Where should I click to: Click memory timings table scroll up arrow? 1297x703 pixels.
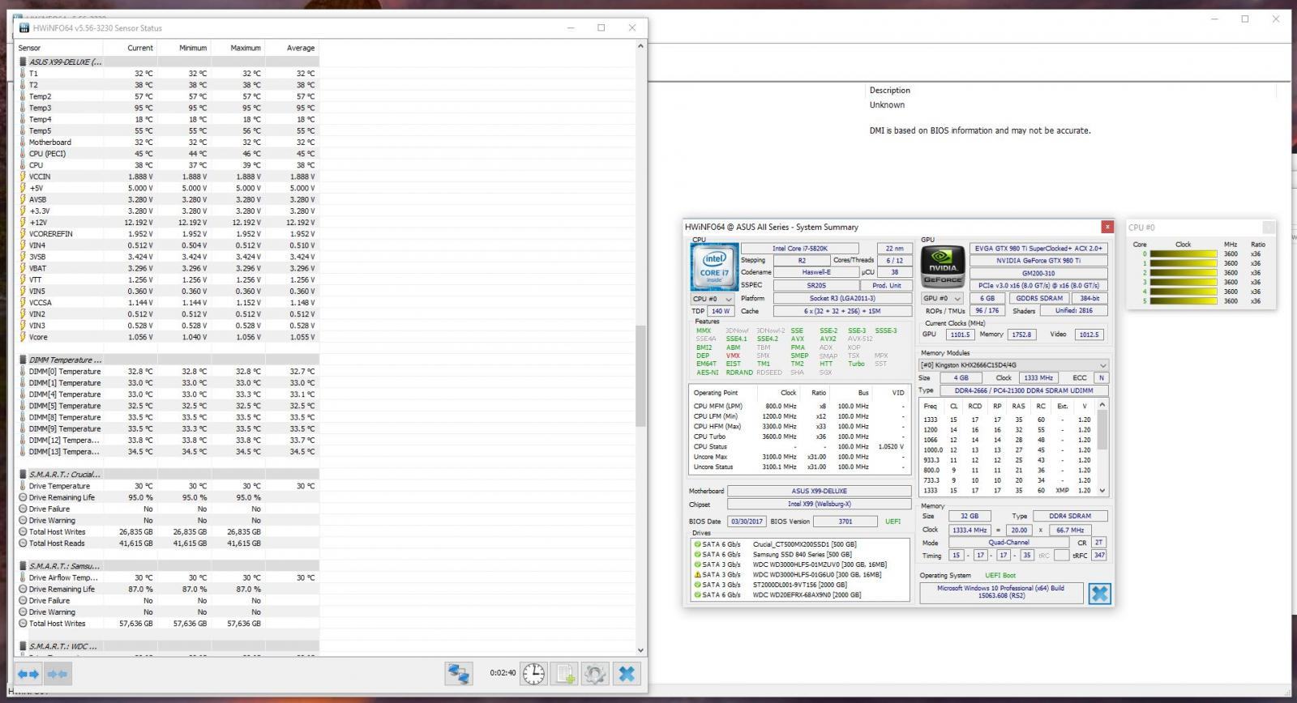click(1102, 404)
